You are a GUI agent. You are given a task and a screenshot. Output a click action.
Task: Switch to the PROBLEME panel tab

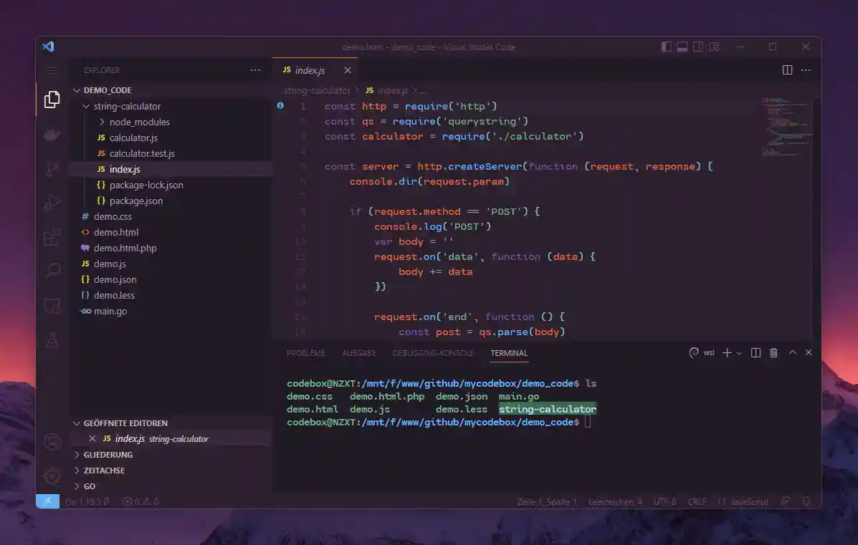click(x=305, y=353)
